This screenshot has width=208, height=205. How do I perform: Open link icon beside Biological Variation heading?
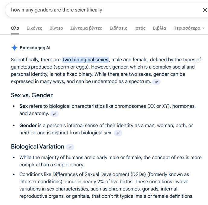70,147
